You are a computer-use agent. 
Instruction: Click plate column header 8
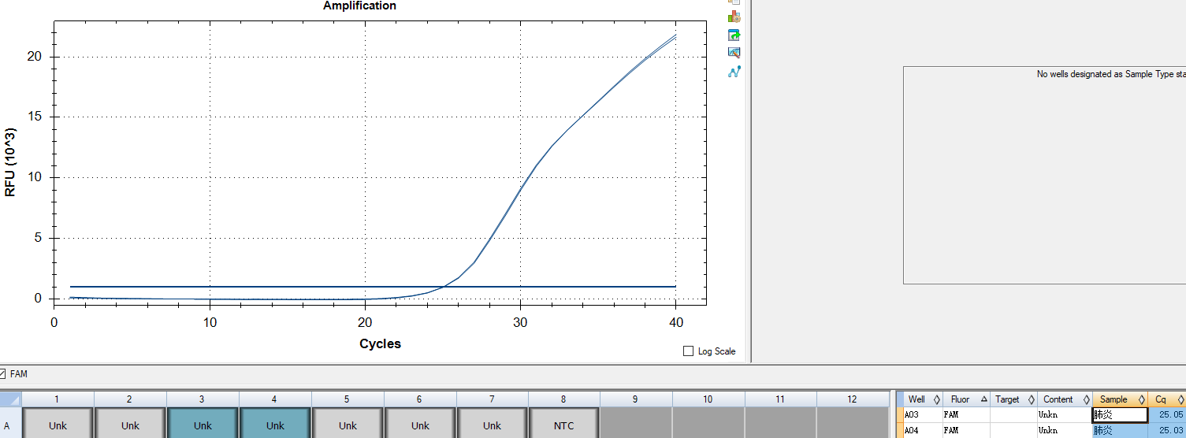click(x=564, y=399)
